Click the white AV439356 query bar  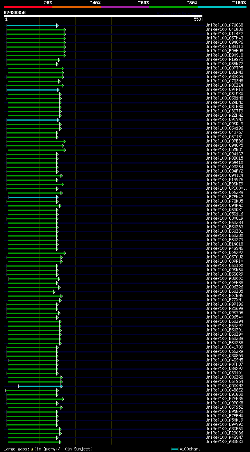[x=103, y=16]
